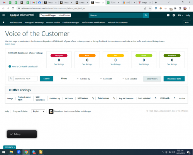Open See listings under Very poor
Image resolution: width=193 pixels, height=155 pixels.
tap(59, 64)
